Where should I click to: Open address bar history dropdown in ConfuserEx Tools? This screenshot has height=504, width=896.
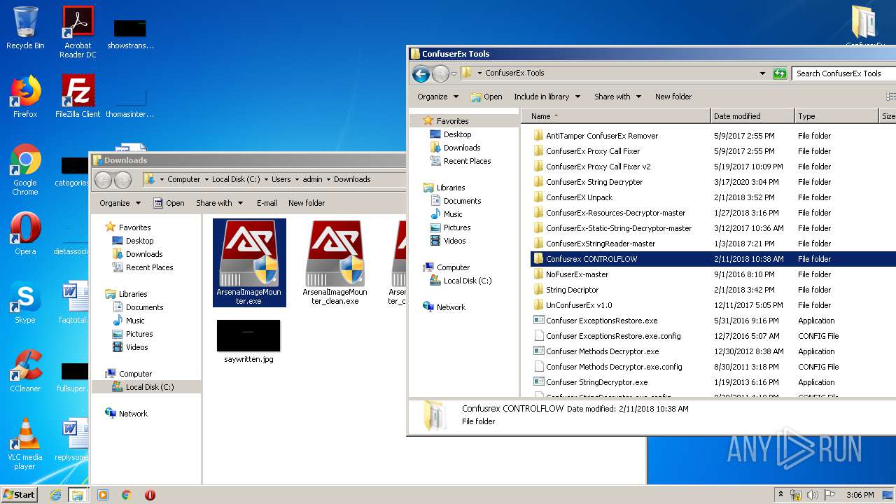762,73
